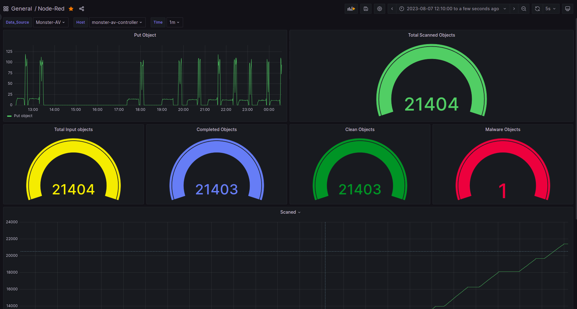Image resolution: width=577 pixels, height=309 pixels.
Task: Click the General folder breadcrumb
Action: 21,9
